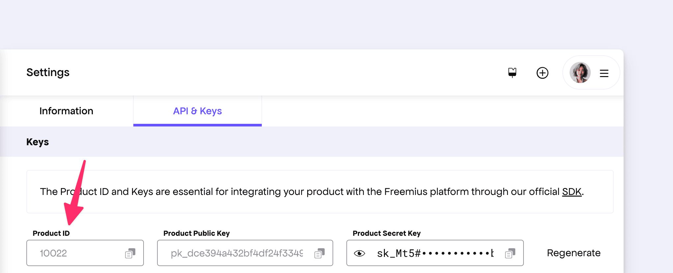
Task: Click the Product Secret Key label
Action: [x=387, y=233]
